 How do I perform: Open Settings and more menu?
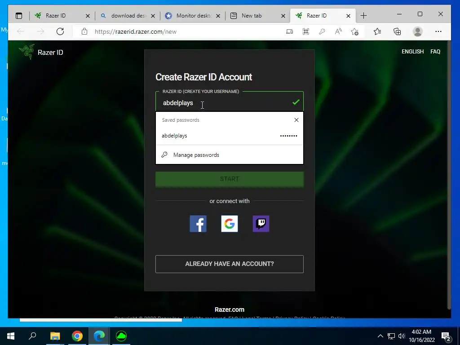(x=438, y=31)
